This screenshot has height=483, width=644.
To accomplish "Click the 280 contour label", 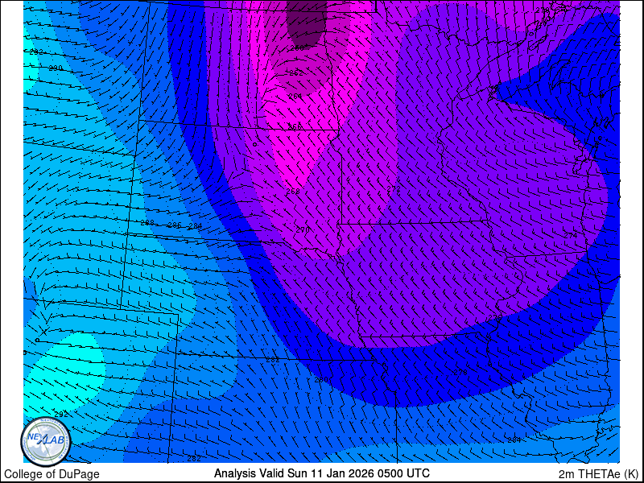I will [320, 380].
